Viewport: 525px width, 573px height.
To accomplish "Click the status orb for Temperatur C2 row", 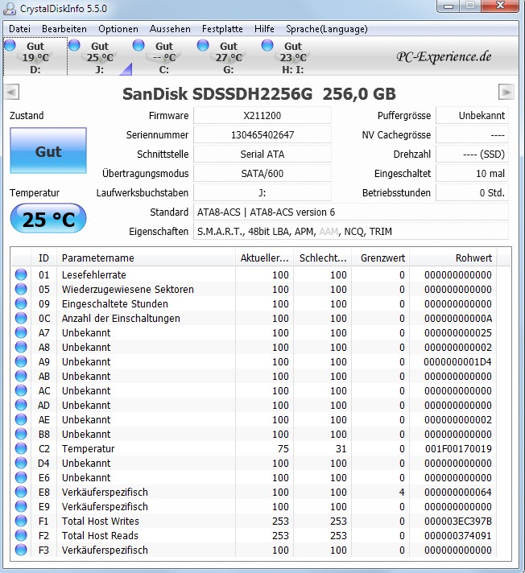I will click(x=21, y=448).
